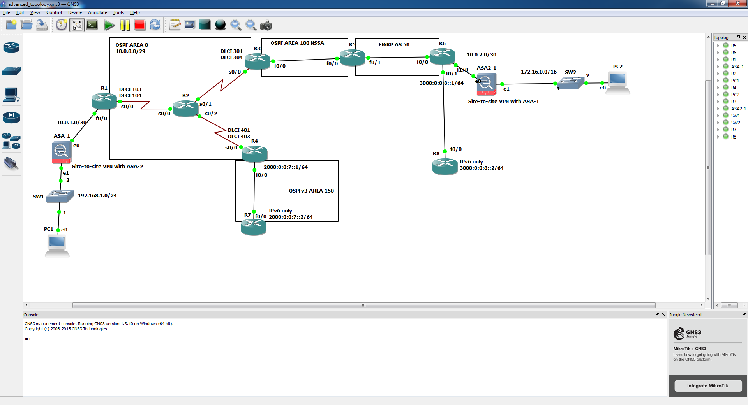Click the Integrate MikroTik button

707,386
